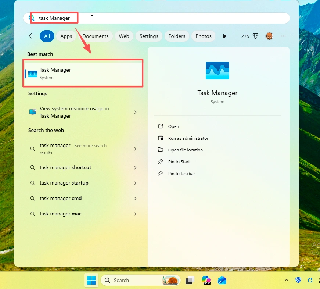Click search icon beside task manager mac
Image resolution: width=320 pixels, height=289 pixels.
(32, 214)
